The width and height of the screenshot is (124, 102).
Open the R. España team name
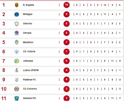click(x=28, y=5)
